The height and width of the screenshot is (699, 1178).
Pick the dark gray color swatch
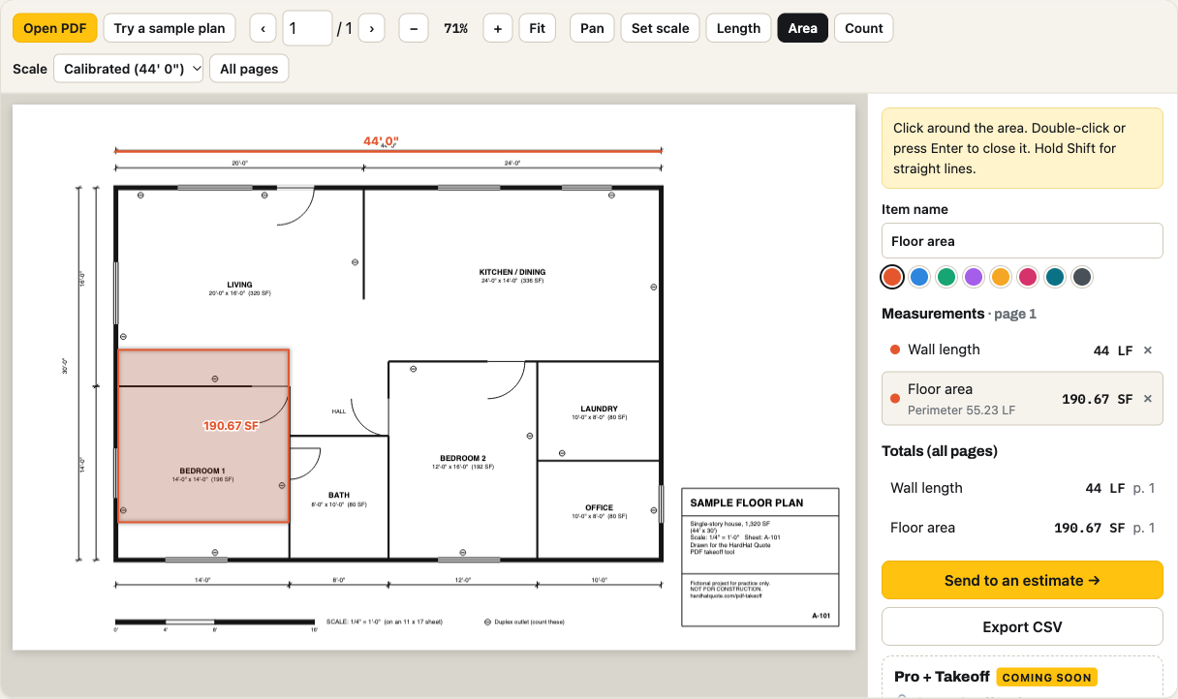1082,277
